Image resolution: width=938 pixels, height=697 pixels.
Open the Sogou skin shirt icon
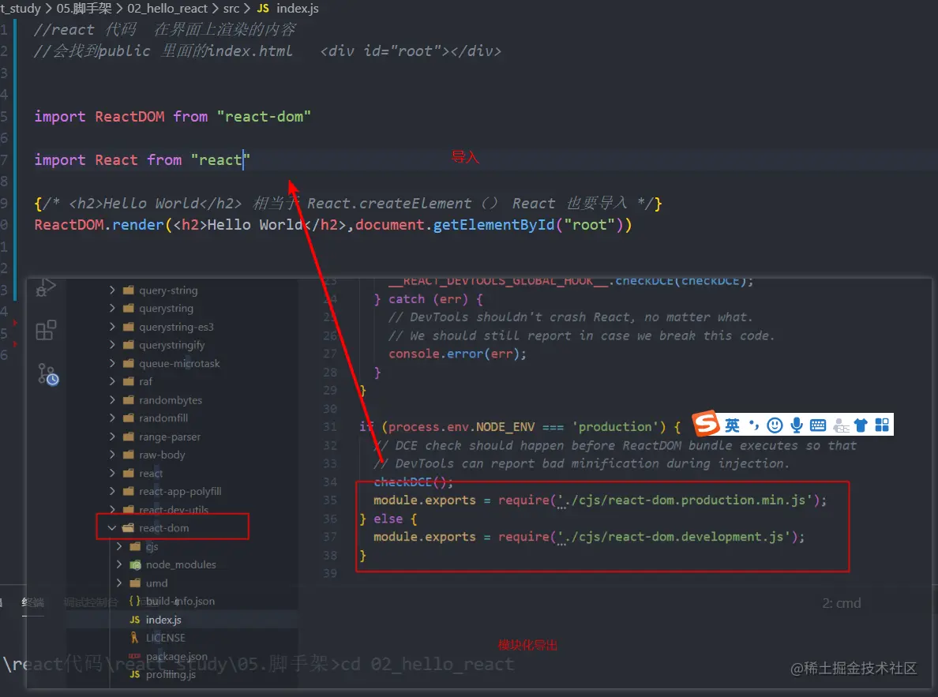point(861,425)
